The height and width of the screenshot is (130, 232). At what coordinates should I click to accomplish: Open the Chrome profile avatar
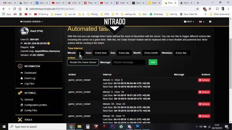pos(223,9)
